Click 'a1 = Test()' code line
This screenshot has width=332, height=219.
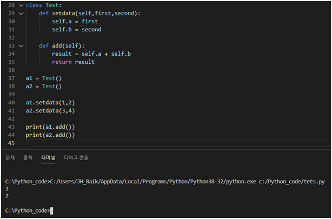pyautogui.click(x=44, y=78)
